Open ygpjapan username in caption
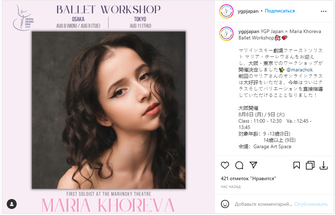This screenshot has height=215, width=335. point(249,31)
